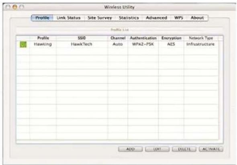Screen dimensions: 237x165
Task: Click the DELETE profile button
Action: 184,149
